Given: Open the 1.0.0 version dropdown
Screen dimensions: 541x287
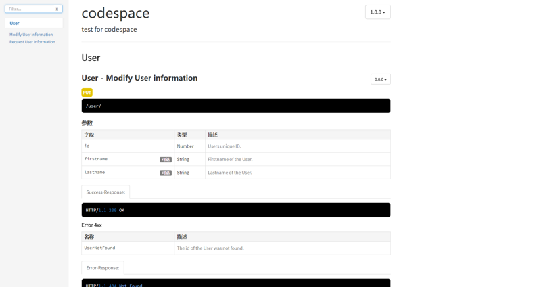Looking at the screenshot, I should click(x=378, y=12).
